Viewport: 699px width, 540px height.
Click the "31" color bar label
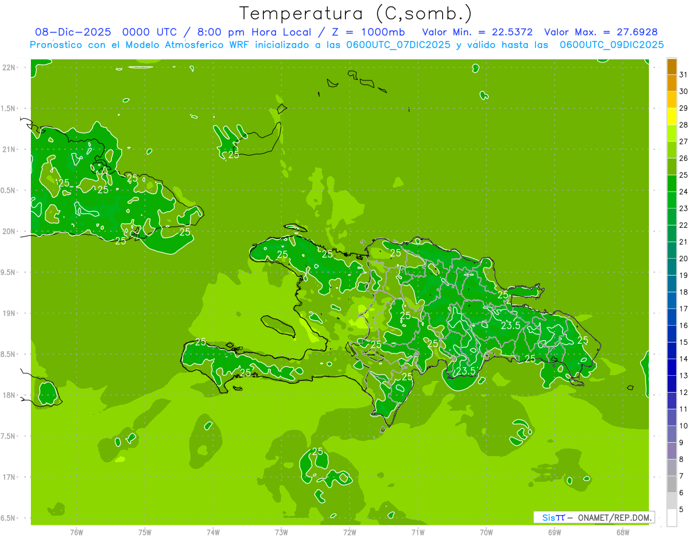tap(683, 75)
